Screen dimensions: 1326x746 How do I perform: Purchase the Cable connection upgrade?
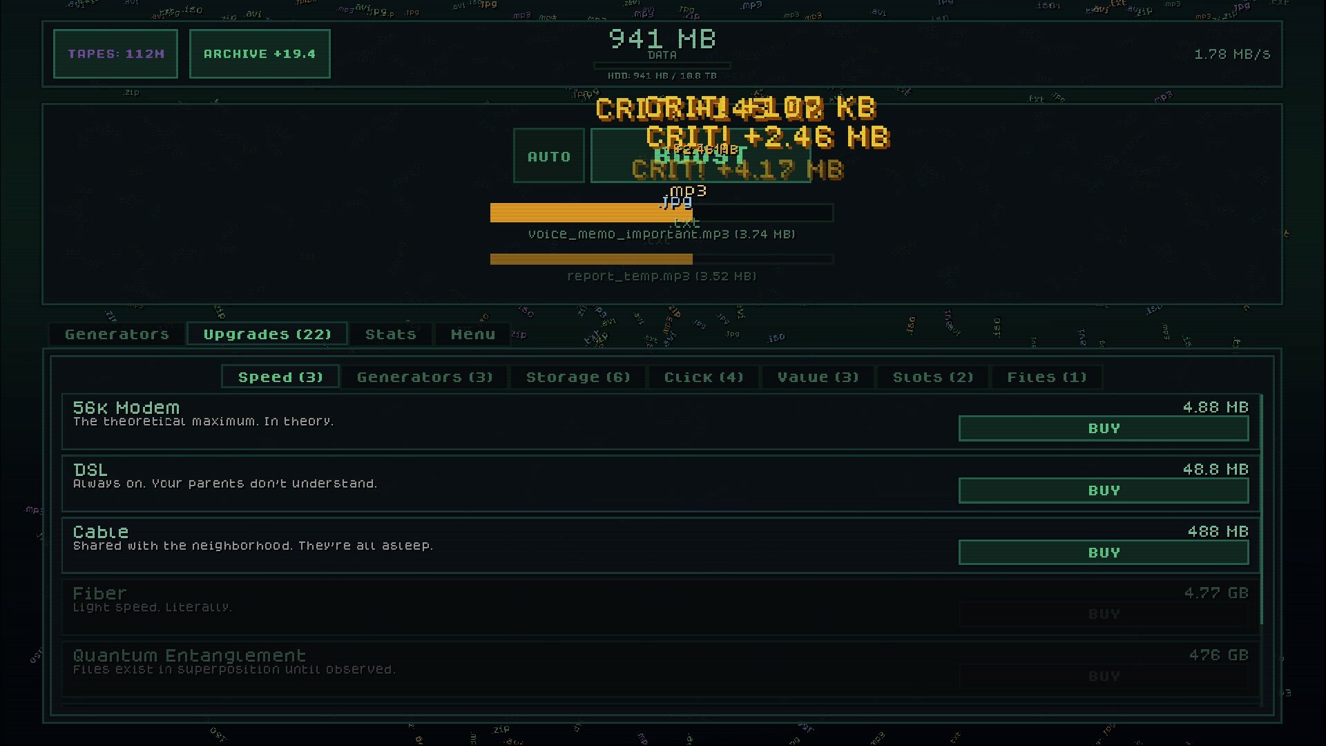1103,552
